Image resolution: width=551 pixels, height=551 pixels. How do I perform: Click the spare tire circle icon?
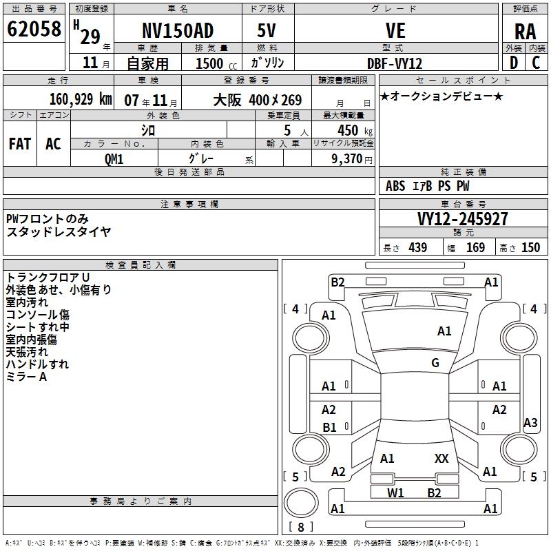pos(301,503)
